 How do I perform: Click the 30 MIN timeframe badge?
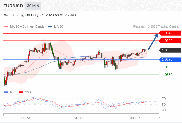33,6
